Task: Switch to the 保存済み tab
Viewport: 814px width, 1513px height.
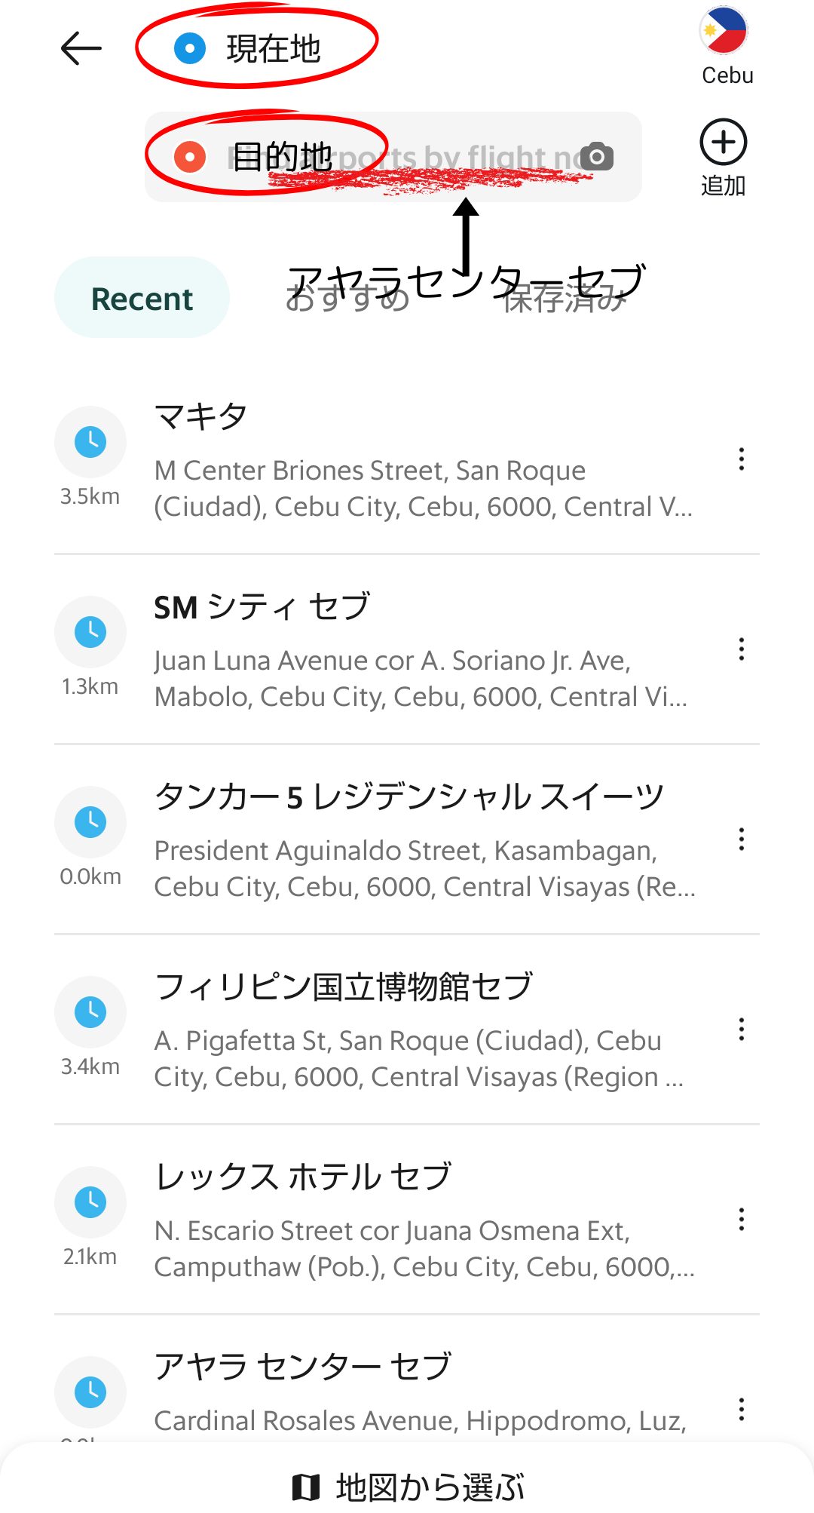Action: pos(565,300)
